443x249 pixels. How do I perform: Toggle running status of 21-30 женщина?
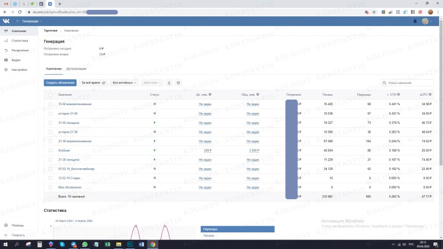tap(154, 159)
